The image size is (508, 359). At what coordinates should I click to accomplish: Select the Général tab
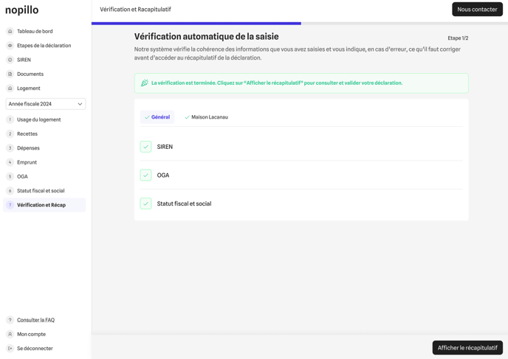[x=157, y=117]
